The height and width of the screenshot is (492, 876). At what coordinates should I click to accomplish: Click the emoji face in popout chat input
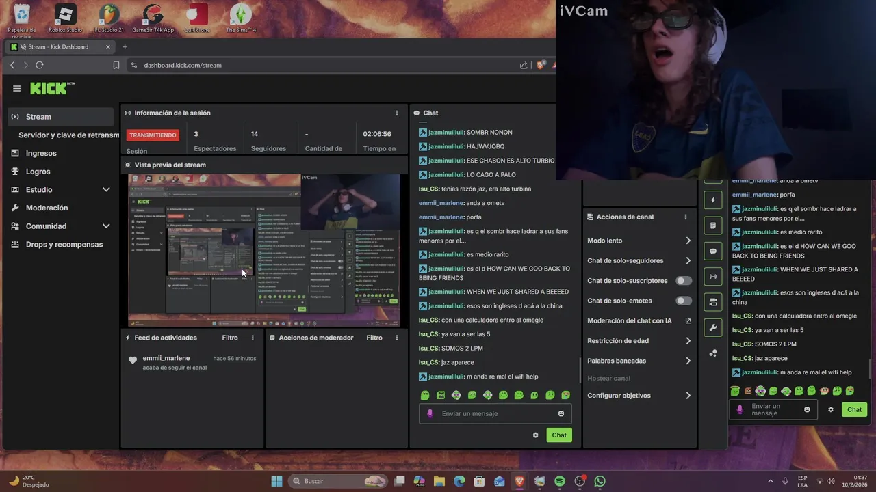pos(807,409)
